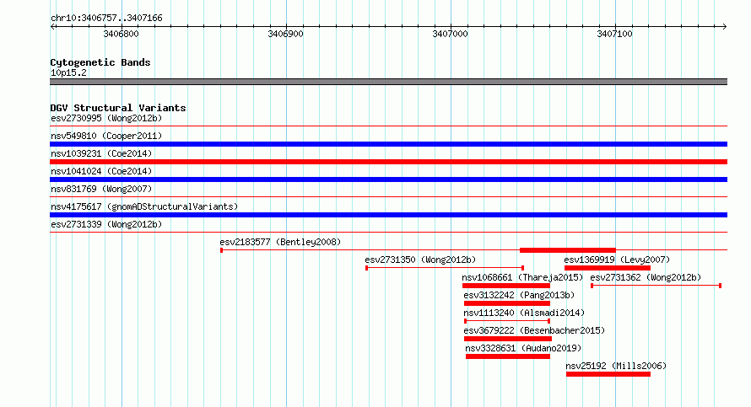This screenshot has height=407, width=751.
Task: Click the DGV Structural Variants track title
Action: pyautogui.click(x=118, y=108)
